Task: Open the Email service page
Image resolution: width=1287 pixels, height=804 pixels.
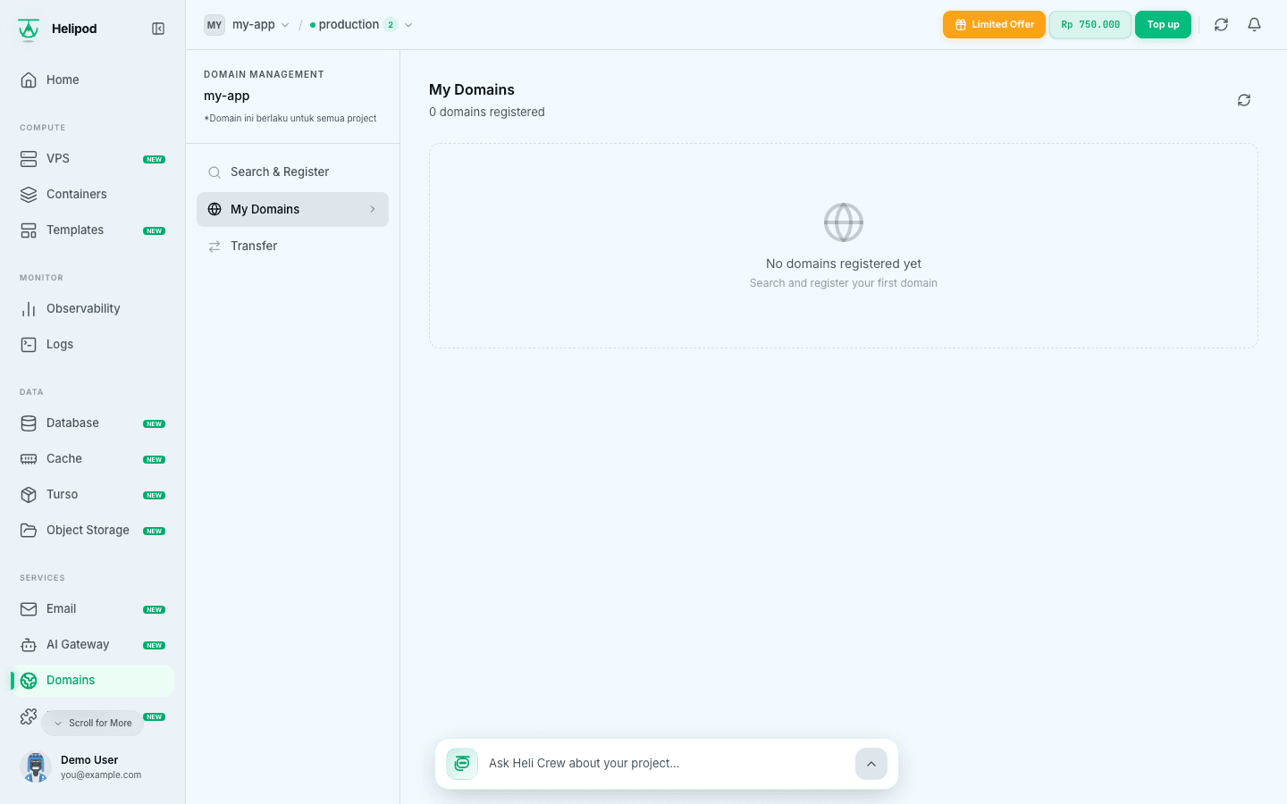Action: 93,609
